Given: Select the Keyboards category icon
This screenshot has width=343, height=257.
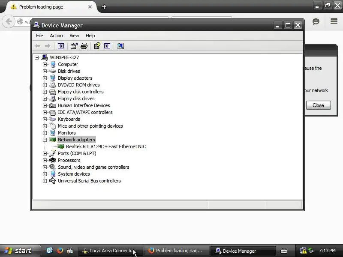Looking at the screenshot, I should pos(53,119).
